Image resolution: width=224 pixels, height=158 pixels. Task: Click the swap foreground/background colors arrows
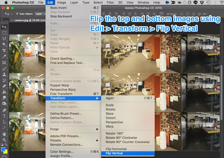click(x=6, y=145)
